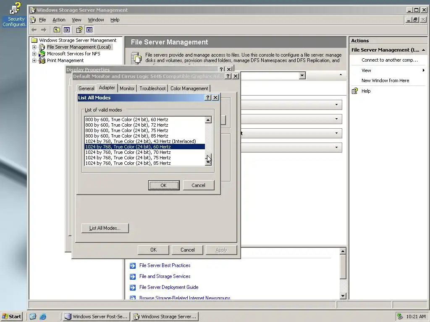Click the Security Configuration desktop shortcut icon

coord(15,8)
